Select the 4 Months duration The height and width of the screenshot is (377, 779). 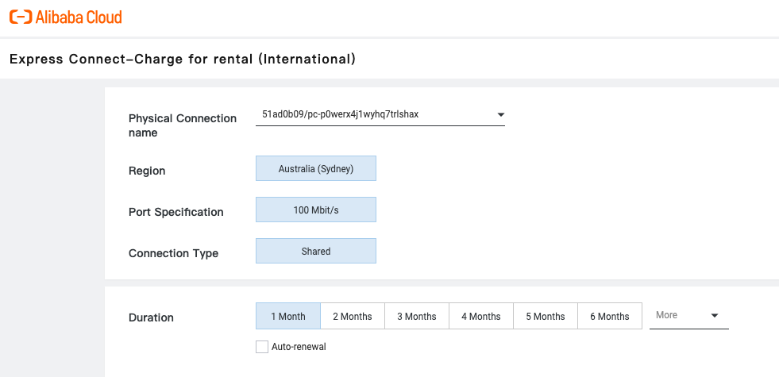coord(480,316)
